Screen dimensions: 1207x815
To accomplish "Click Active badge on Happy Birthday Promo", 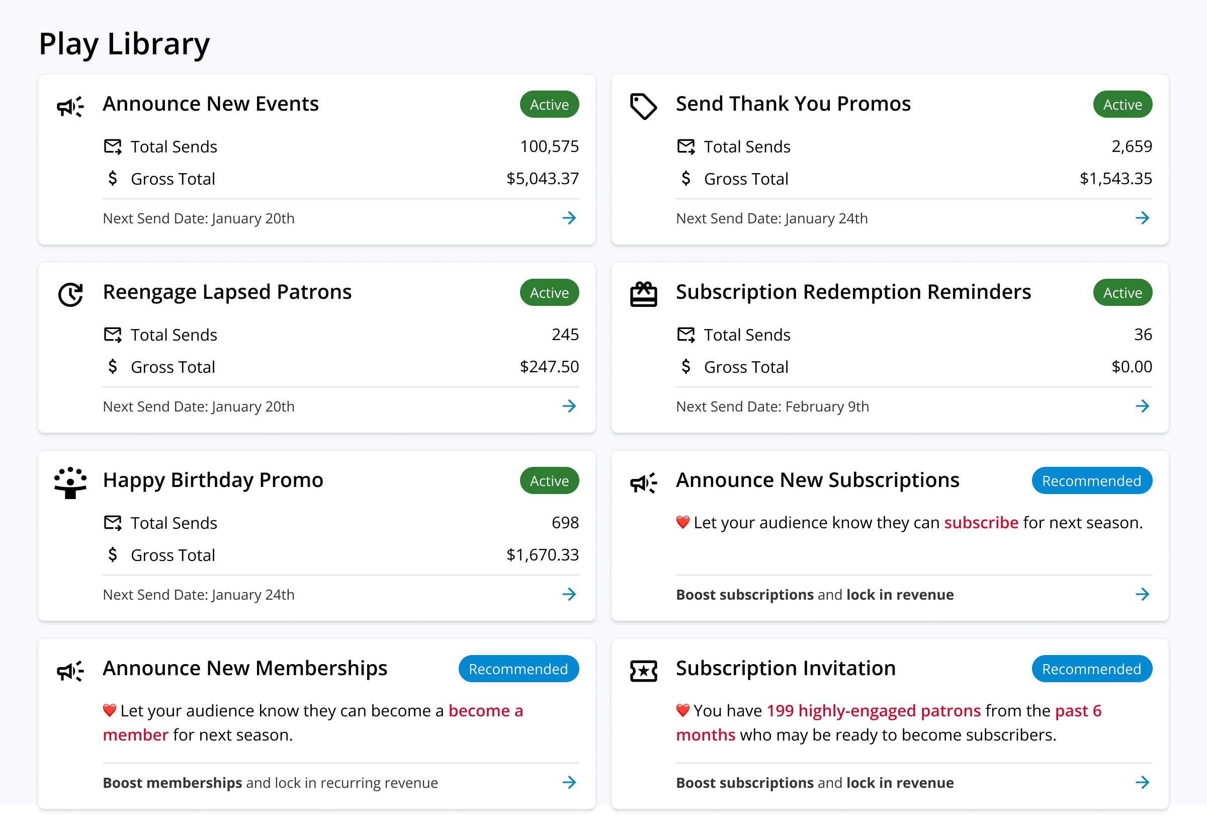I will [x=549, y=480].
